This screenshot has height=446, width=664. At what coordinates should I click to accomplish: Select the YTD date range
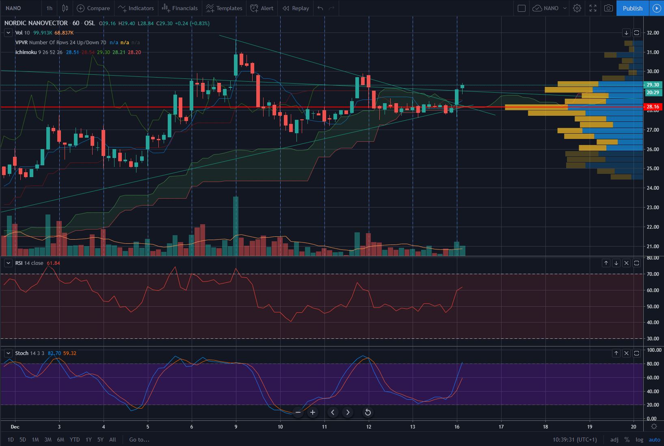click(x=75, y=440)
